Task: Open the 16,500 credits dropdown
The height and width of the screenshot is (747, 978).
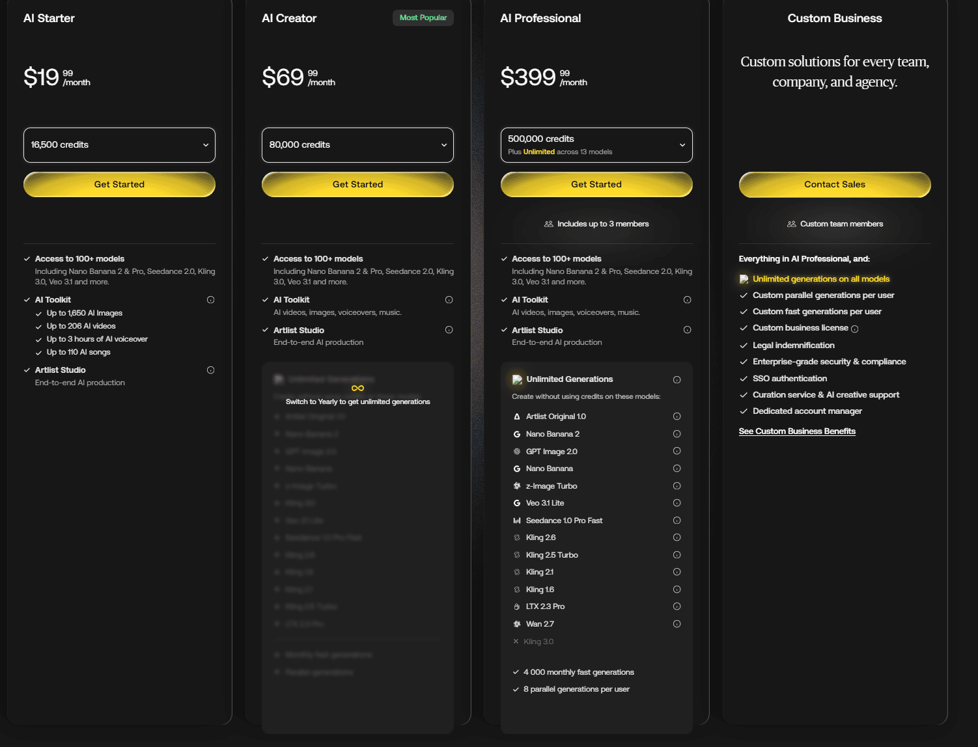Action: [119, 145]
